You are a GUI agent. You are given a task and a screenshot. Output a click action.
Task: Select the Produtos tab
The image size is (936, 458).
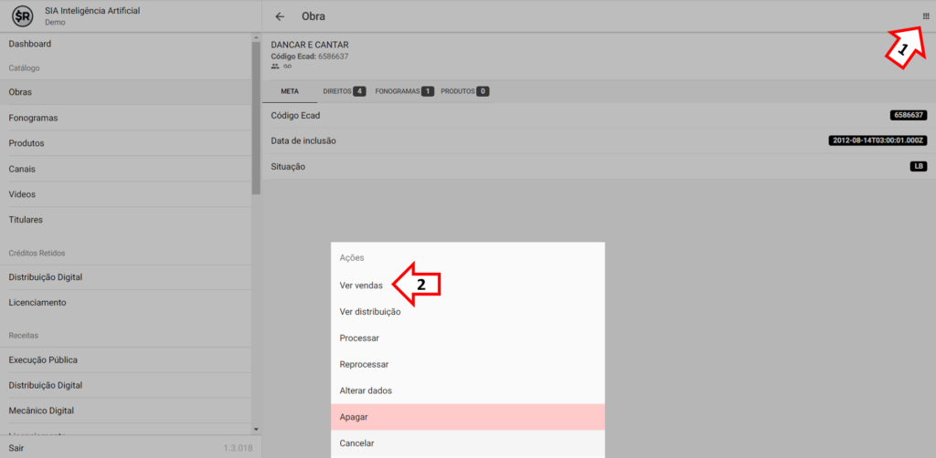[464, 91]
